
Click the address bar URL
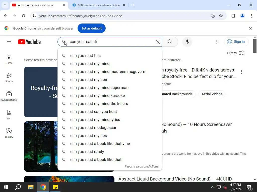(81, 16)
